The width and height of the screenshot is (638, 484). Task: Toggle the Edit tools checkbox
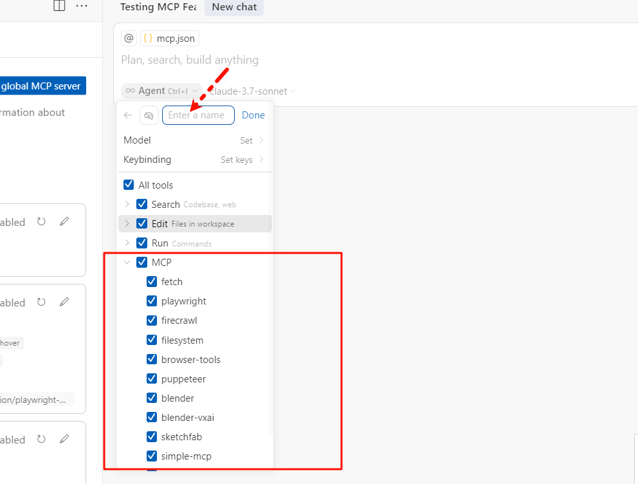pyautogui.click(x=141, y=223)
